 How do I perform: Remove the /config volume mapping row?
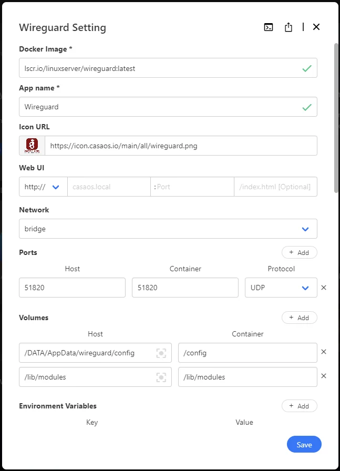point(324,352)
